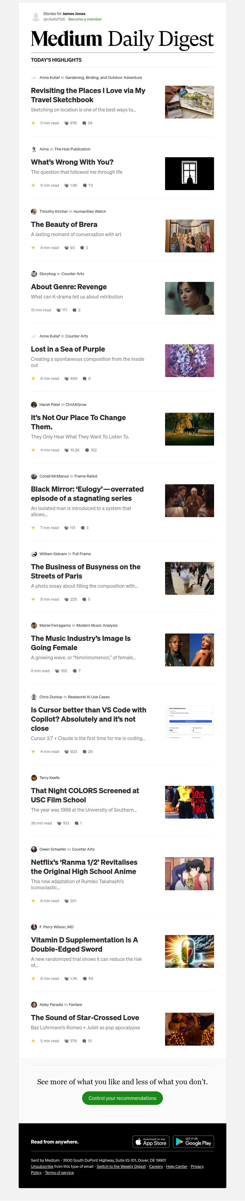The height and width of the screenshot is (1201, 245).
Task: Open the Frame Rated publication link
Action: 85,477
